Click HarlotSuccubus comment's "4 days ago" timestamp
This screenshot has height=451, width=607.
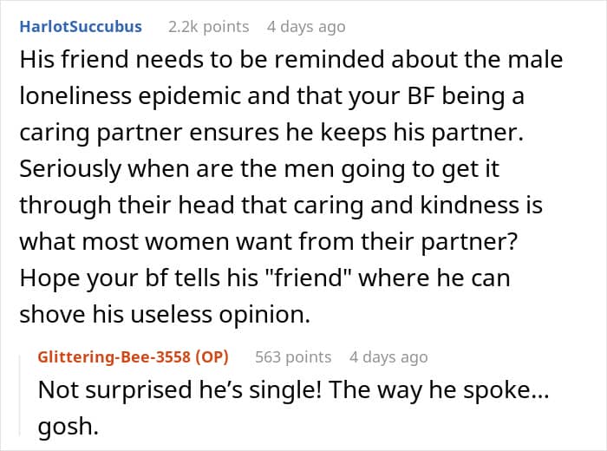pos(306,27)
